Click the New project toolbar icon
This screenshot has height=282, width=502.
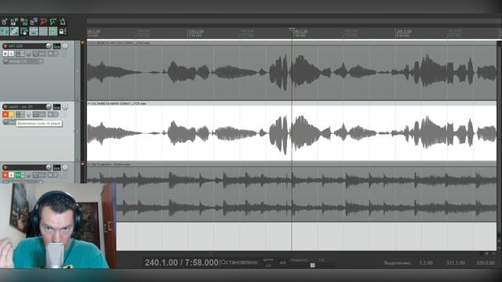[x=4, y=21]
